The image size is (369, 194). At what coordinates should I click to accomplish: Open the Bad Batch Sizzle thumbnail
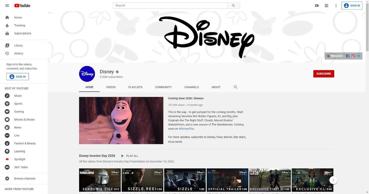point(185,180)
